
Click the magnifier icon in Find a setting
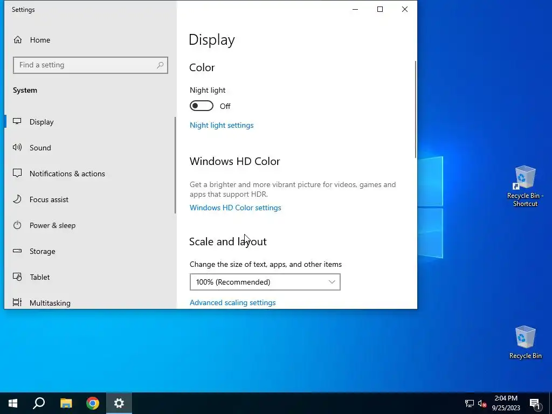pos(160,65)
